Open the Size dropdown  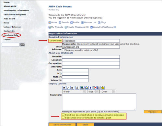pos(93,92)
